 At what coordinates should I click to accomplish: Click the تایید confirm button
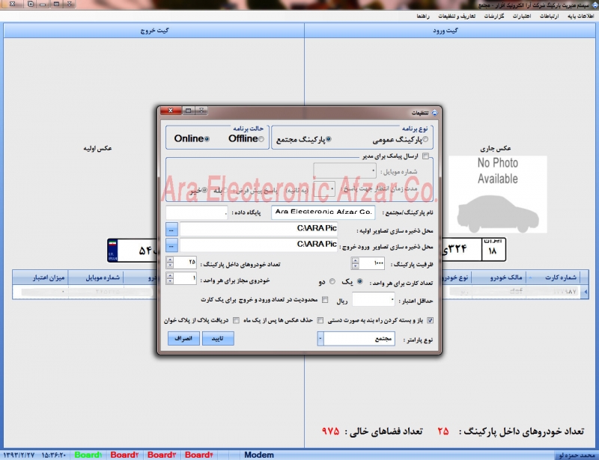click(x=218, y=339)
